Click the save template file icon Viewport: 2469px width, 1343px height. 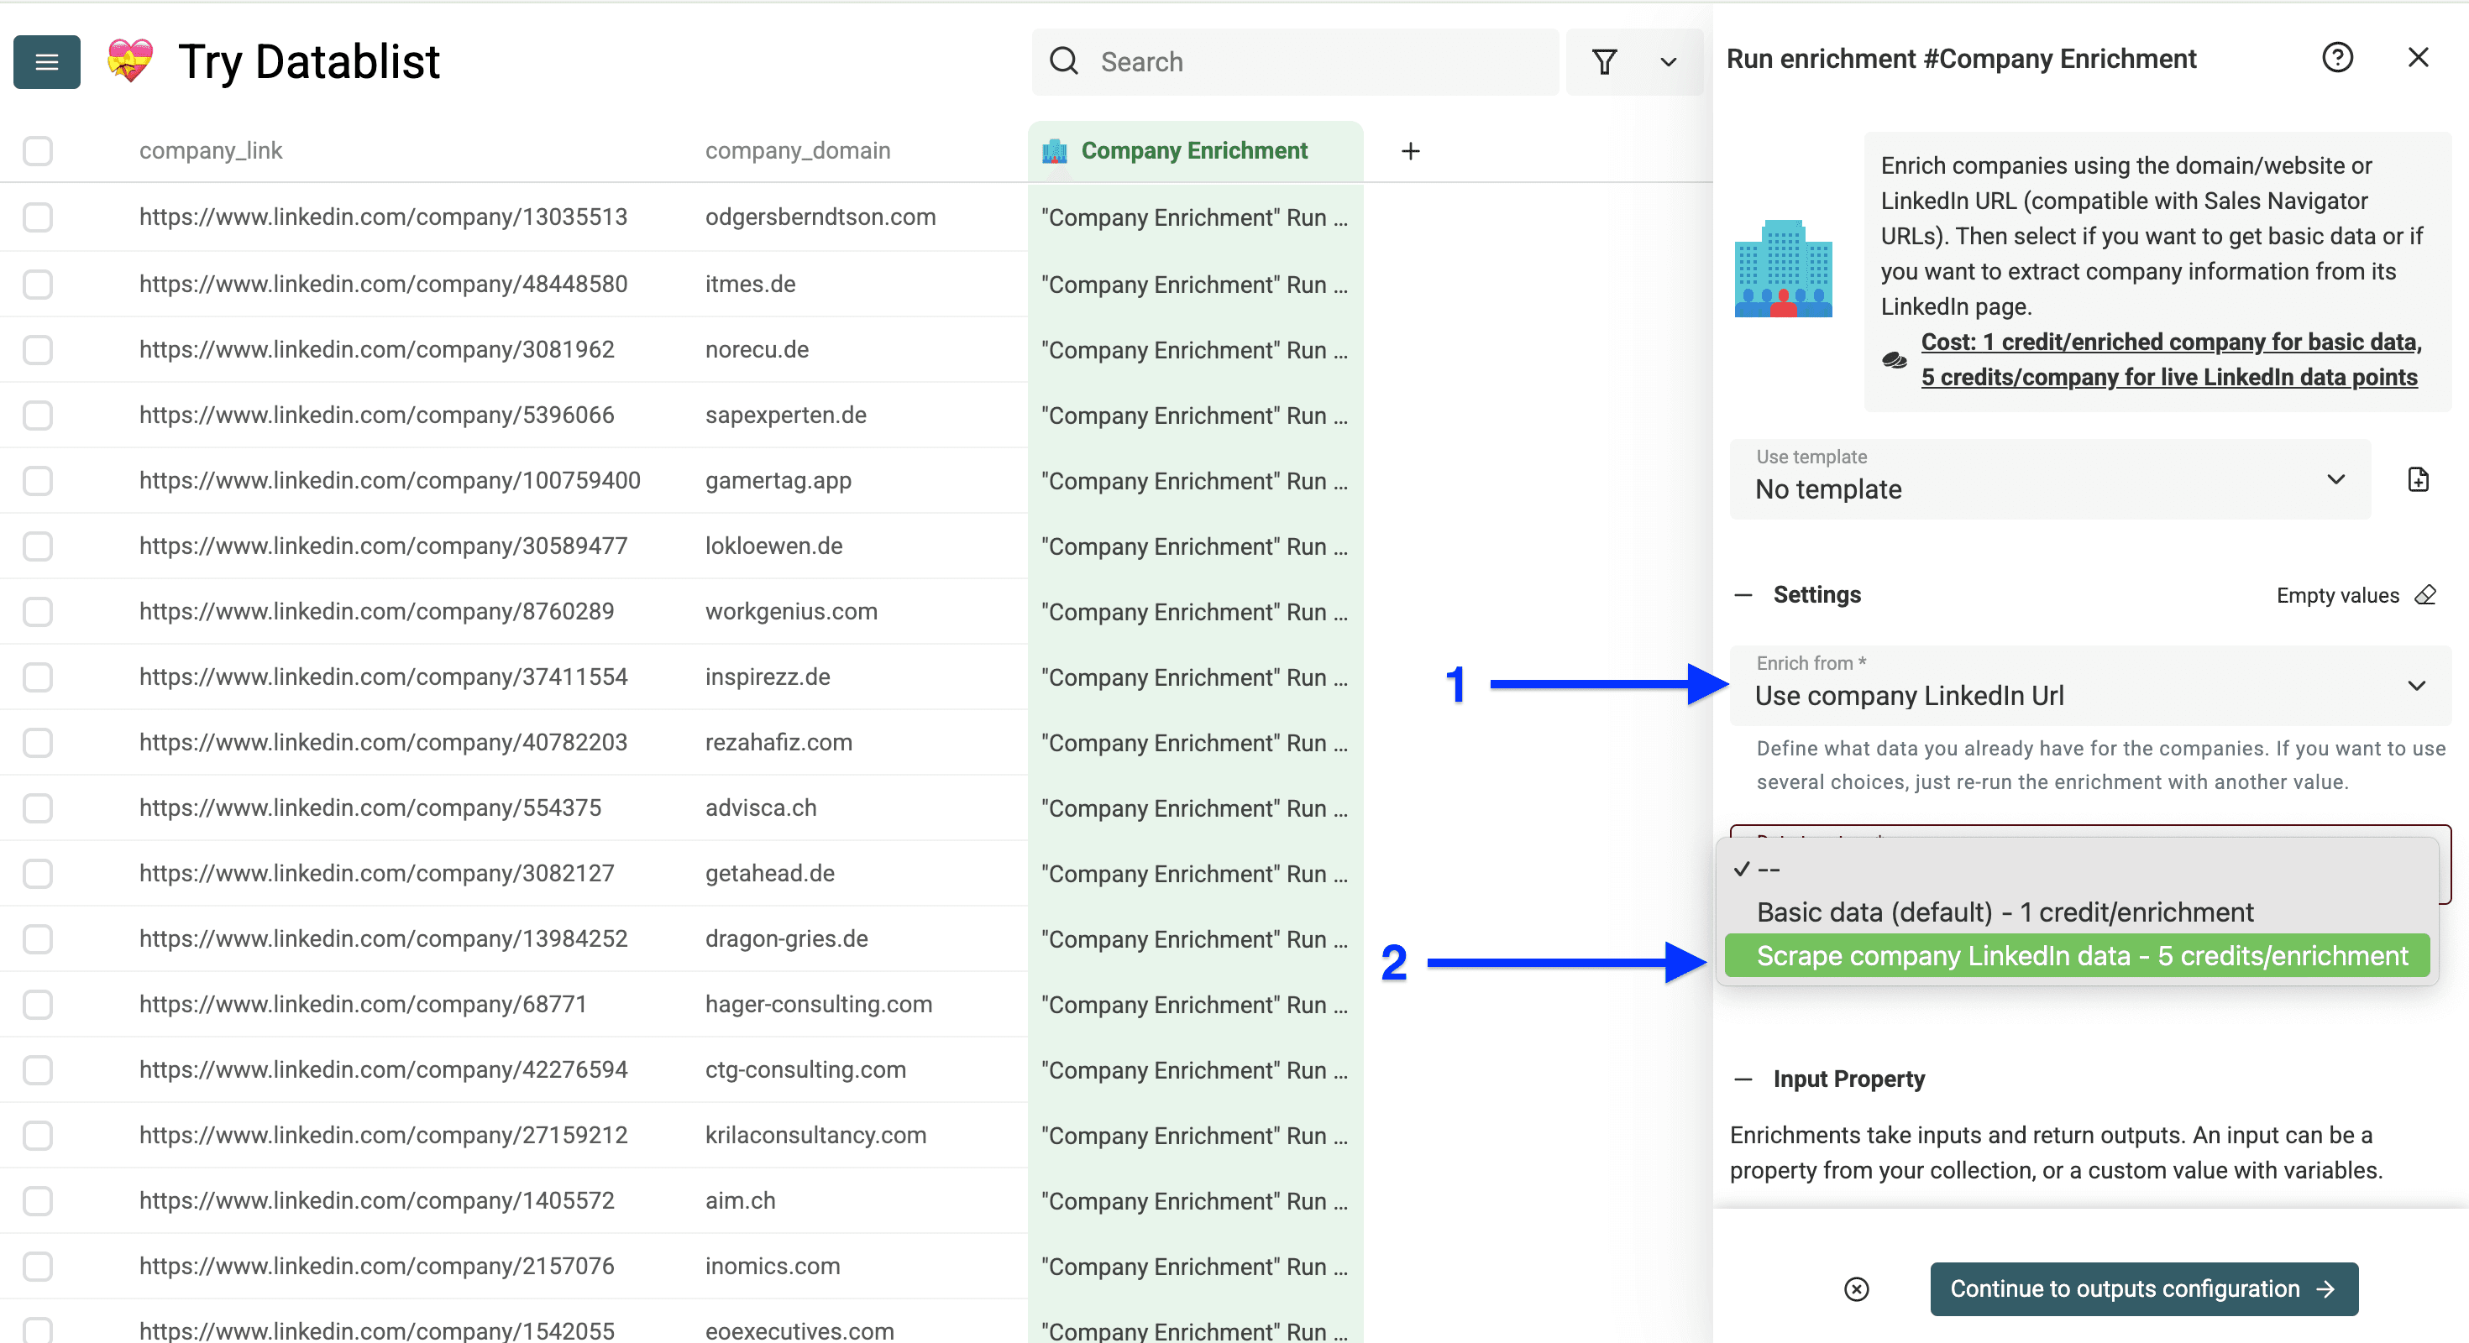pyautogui.click(x=2419, y=479)
